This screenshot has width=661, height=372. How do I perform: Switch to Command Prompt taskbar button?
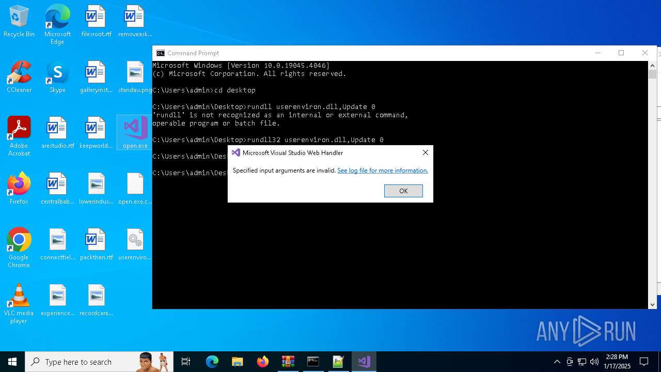tap(313, 362)
